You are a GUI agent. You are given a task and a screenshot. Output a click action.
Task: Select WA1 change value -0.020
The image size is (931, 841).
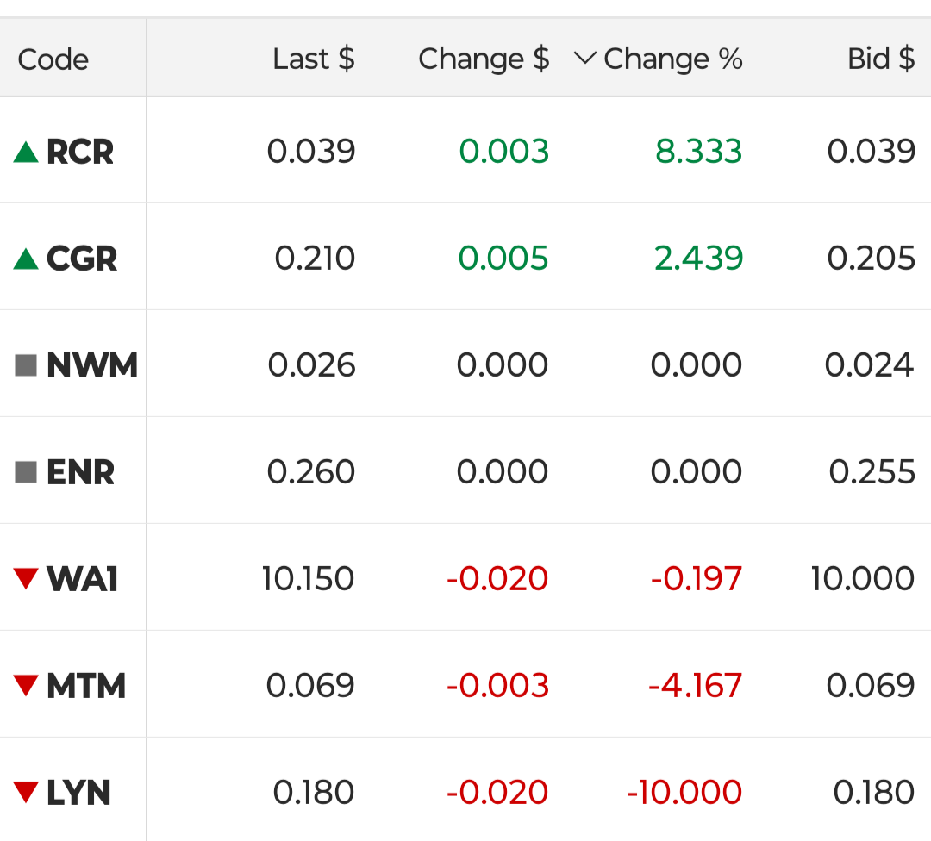pos(497,579)
